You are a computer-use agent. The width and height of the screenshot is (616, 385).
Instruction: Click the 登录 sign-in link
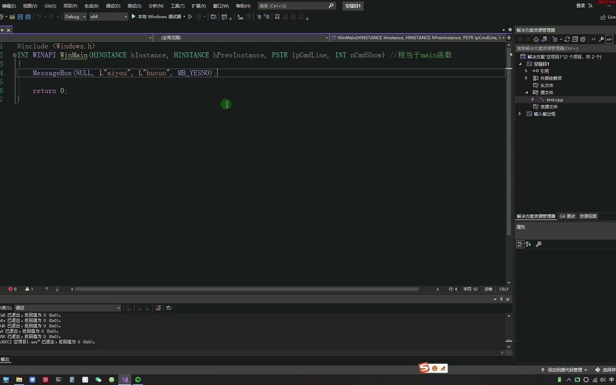coord(581,6)
